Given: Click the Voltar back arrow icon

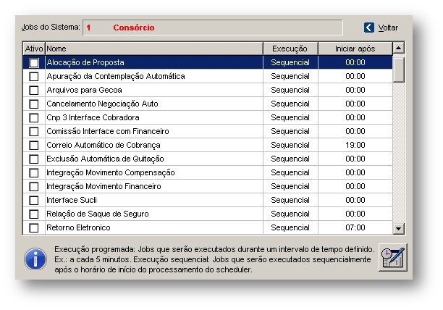Looking at the screenshot, I should point(369,28).
